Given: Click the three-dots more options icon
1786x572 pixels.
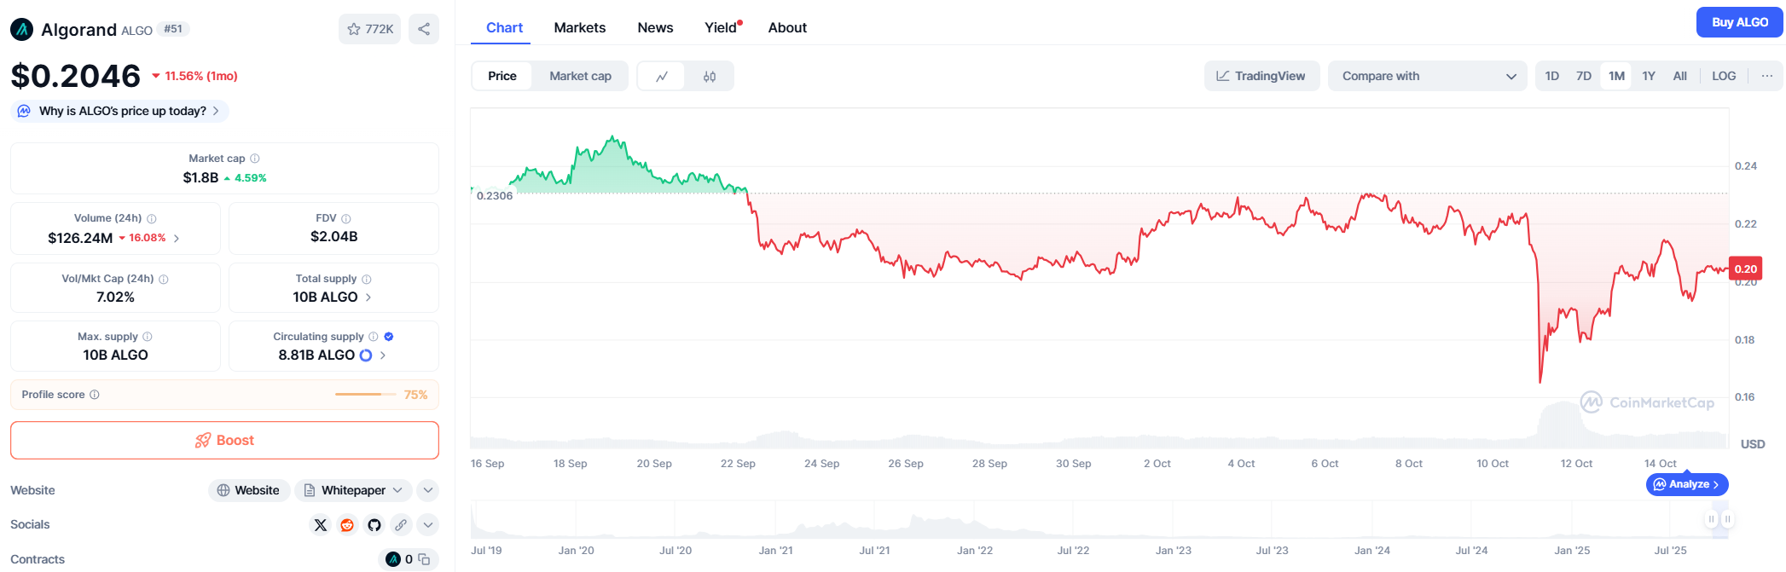Looking at the screenshot, I should pyautogui.click(x=1766, y=76).
